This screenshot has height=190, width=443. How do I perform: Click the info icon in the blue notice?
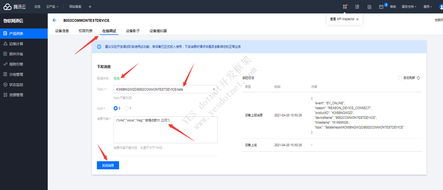coord(99,47)
